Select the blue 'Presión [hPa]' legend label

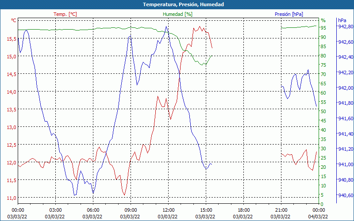coord(289,14)
